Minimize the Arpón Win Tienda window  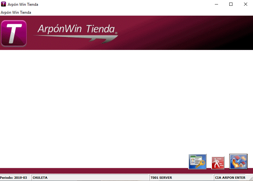click(x=216, y=4)
